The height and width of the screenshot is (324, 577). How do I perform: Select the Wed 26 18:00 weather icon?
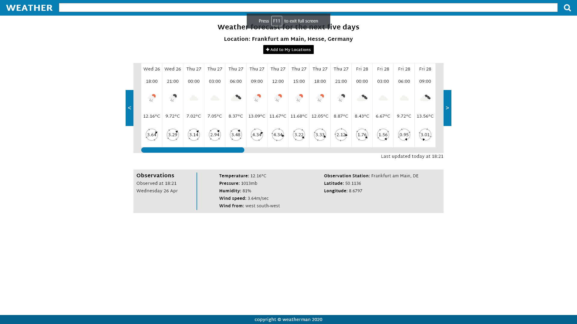152,98
